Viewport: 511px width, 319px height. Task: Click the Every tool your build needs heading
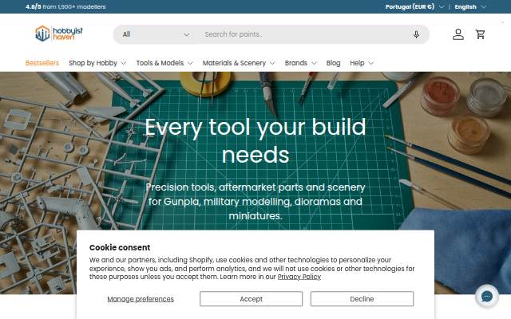coord(255,140)
